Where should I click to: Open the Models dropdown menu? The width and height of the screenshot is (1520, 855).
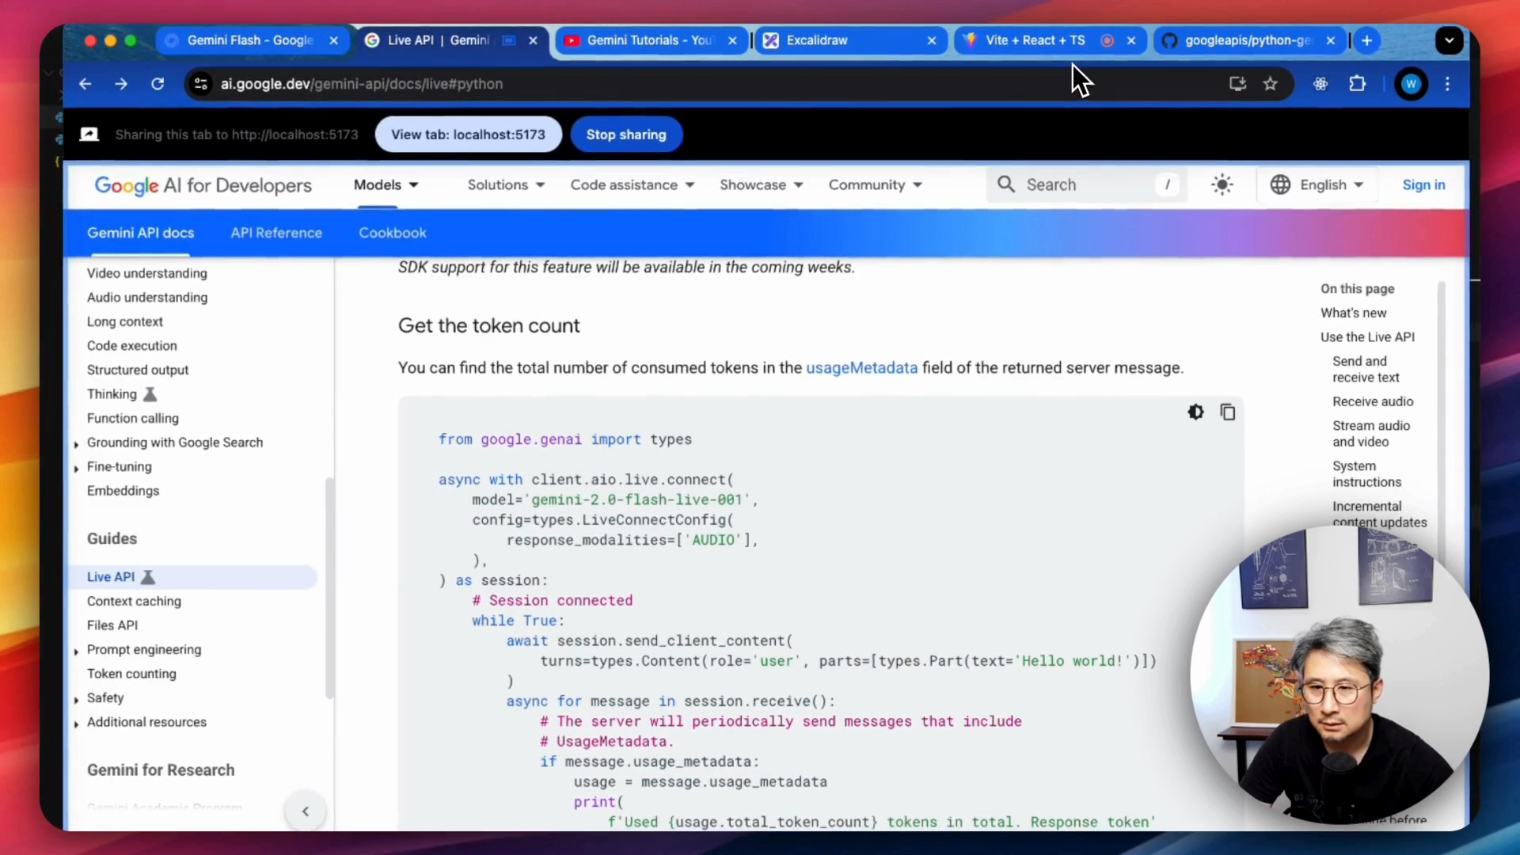pos(386,185)
